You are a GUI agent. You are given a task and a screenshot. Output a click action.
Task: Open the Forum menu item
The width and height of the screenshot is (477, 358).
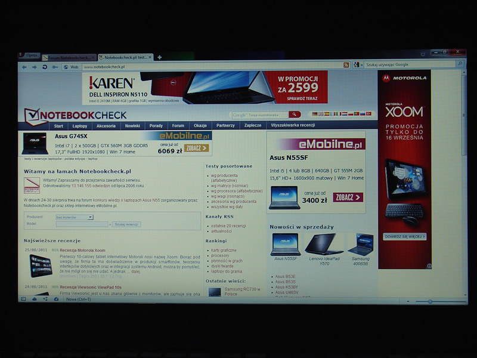tap(178, 125)
